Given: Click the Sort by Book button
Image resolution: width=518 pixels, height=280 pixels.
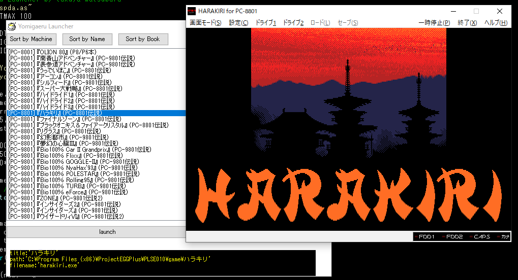Looking at the screenshot, I should tap(143, 39).
